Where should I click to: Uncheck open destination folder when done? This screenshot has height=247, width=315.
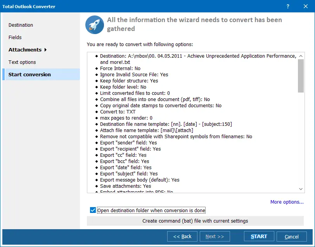tap(92, 210)
